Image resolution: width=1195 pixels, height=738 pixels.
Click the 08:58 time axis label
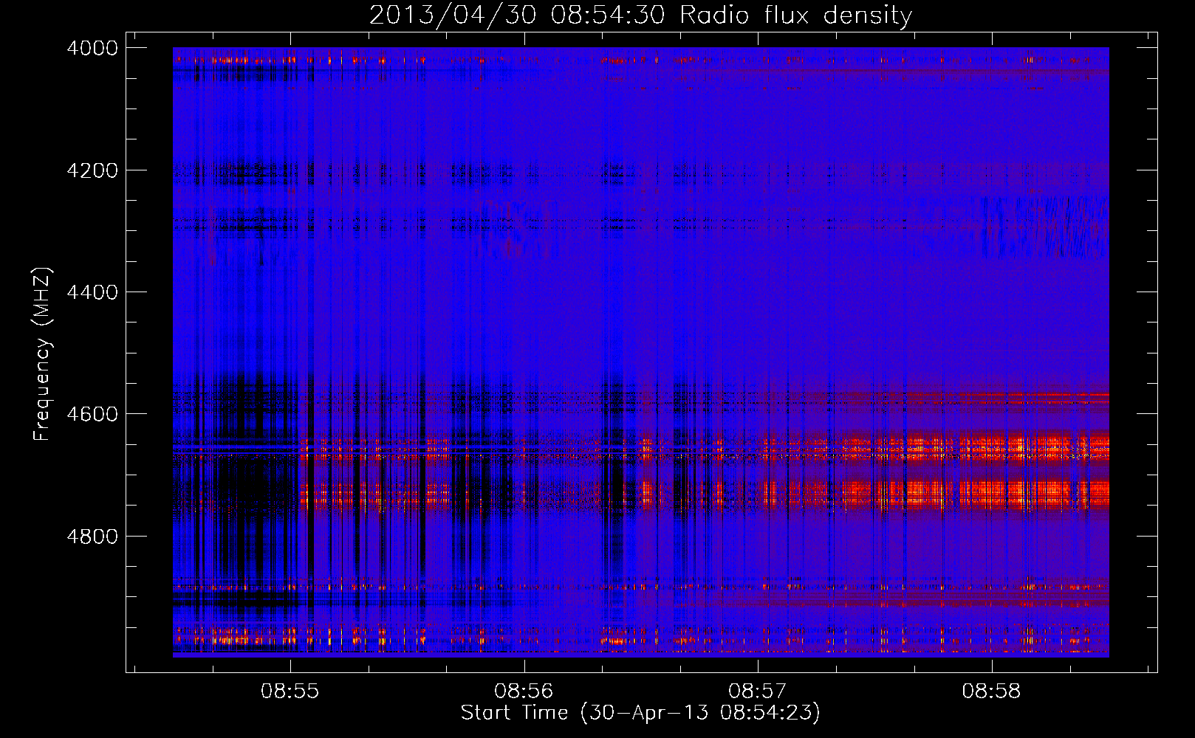[991, 691]
